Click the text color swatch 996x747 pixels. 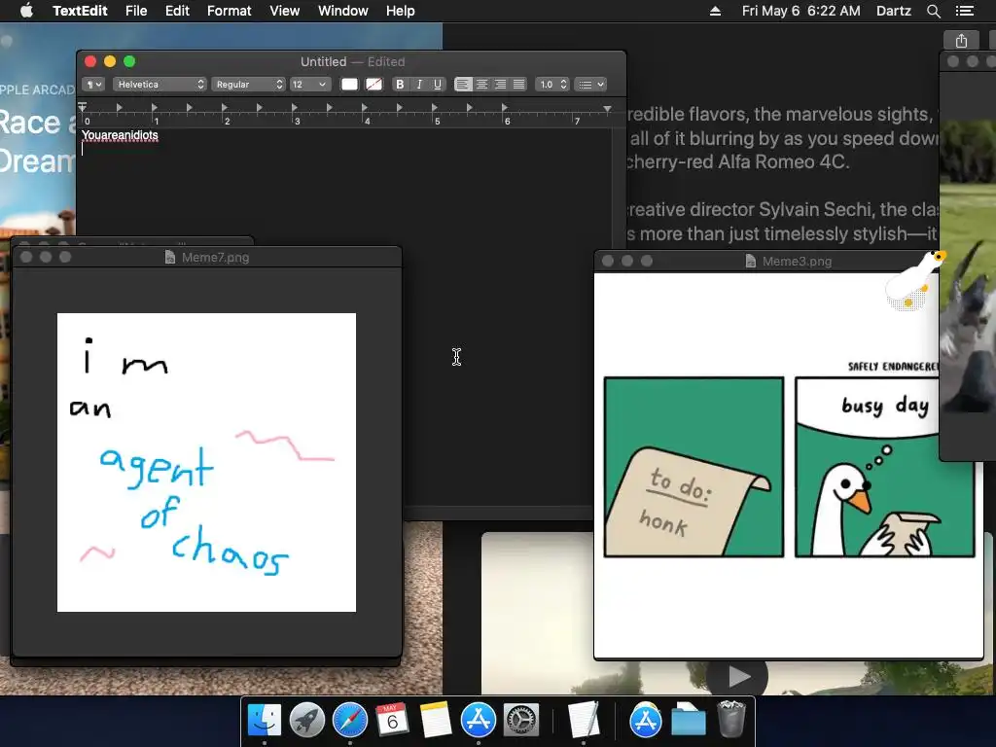pyautogui.click(x=349, y=85)
